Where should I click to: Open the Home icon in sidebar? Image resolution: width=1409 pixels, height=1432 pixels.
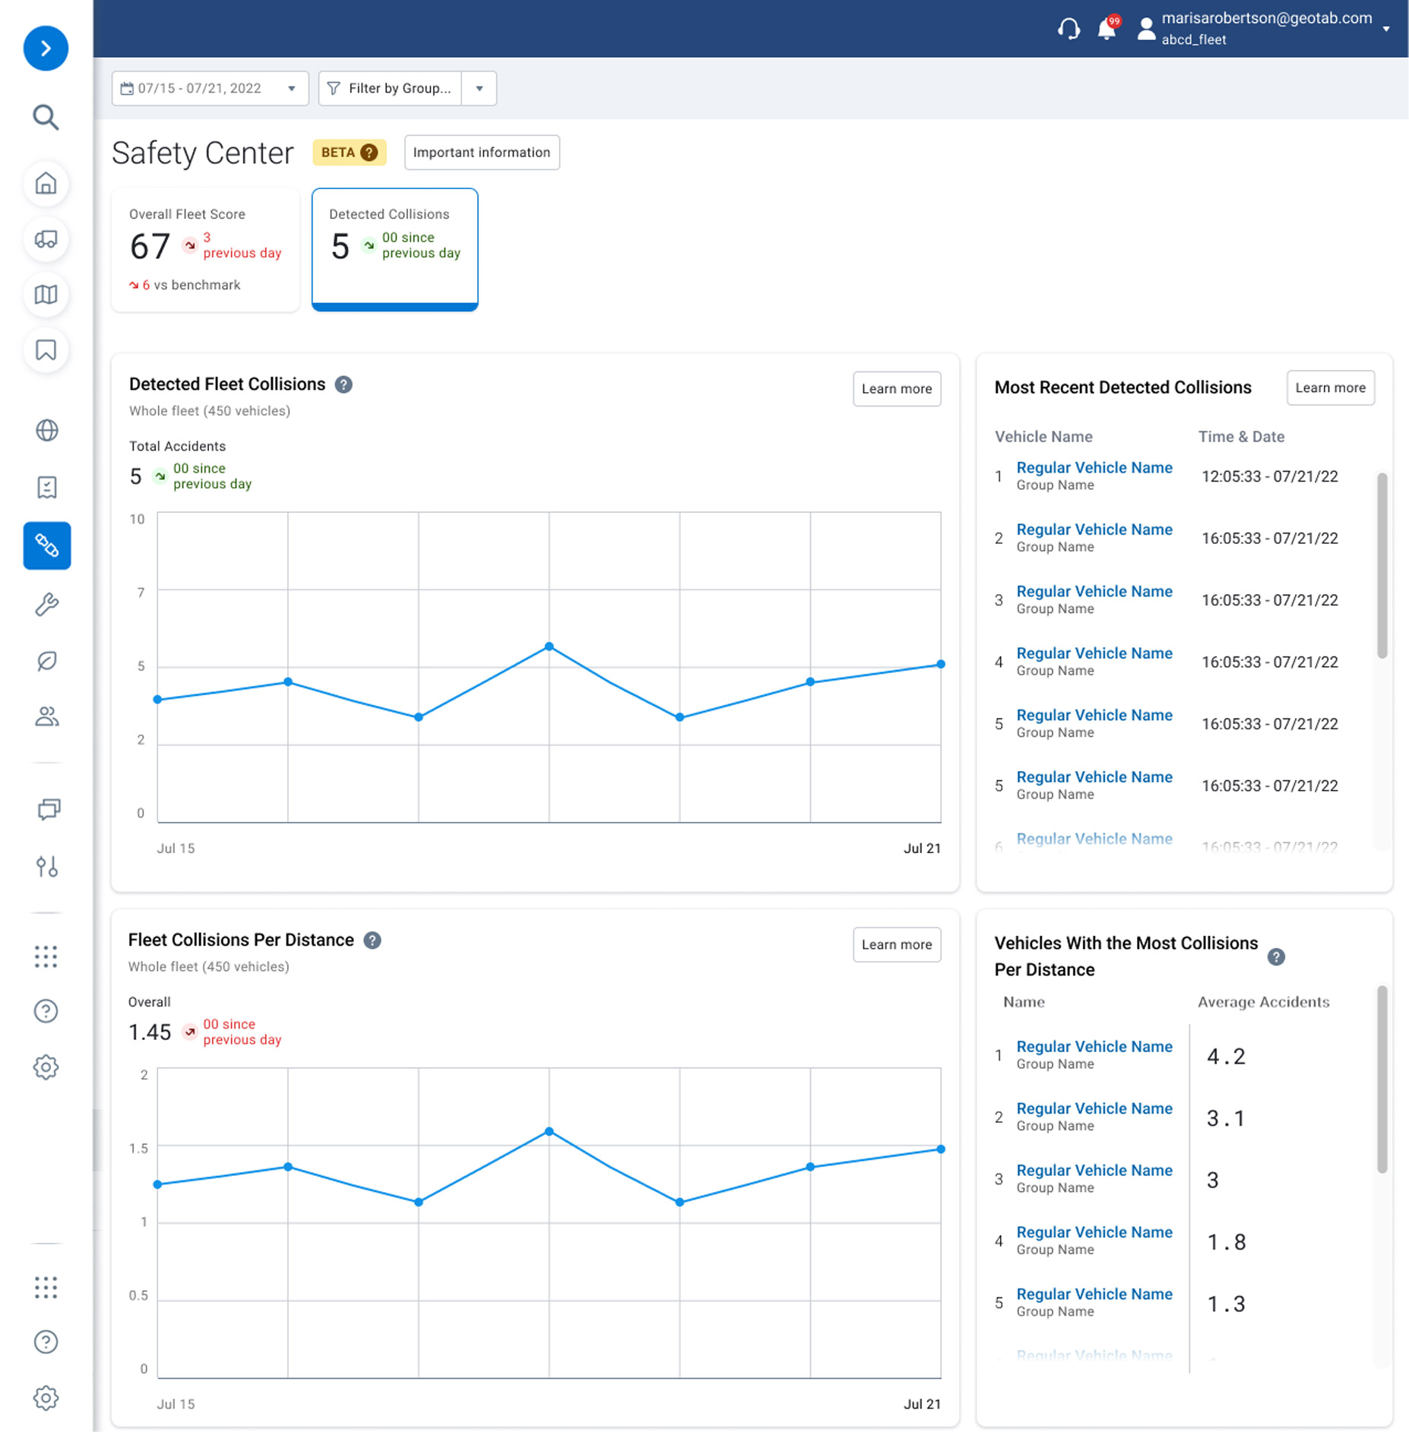coord(46,184)
